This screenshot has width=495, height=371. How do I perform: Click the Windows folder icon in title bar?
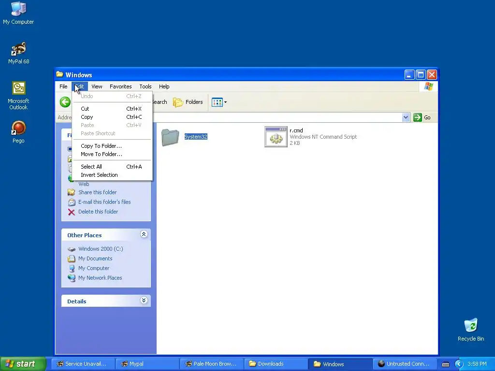click(59, 74)
